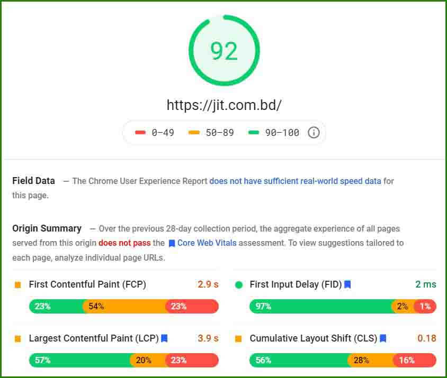Click the orange square icon beside Cumulative Layout Shift
Image resolution: width=447 pixels, height=378 pixels.
[x=238, y=339]
